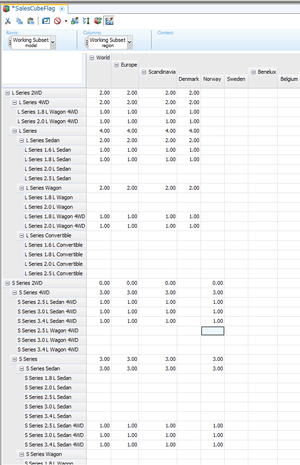
Task: Toggle the automatic recalculate button
Action: [109, 21]
